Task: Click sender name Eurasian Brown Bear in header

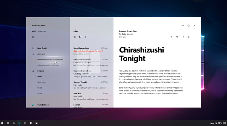Action: pyautogui.click(x=128, y=31)
